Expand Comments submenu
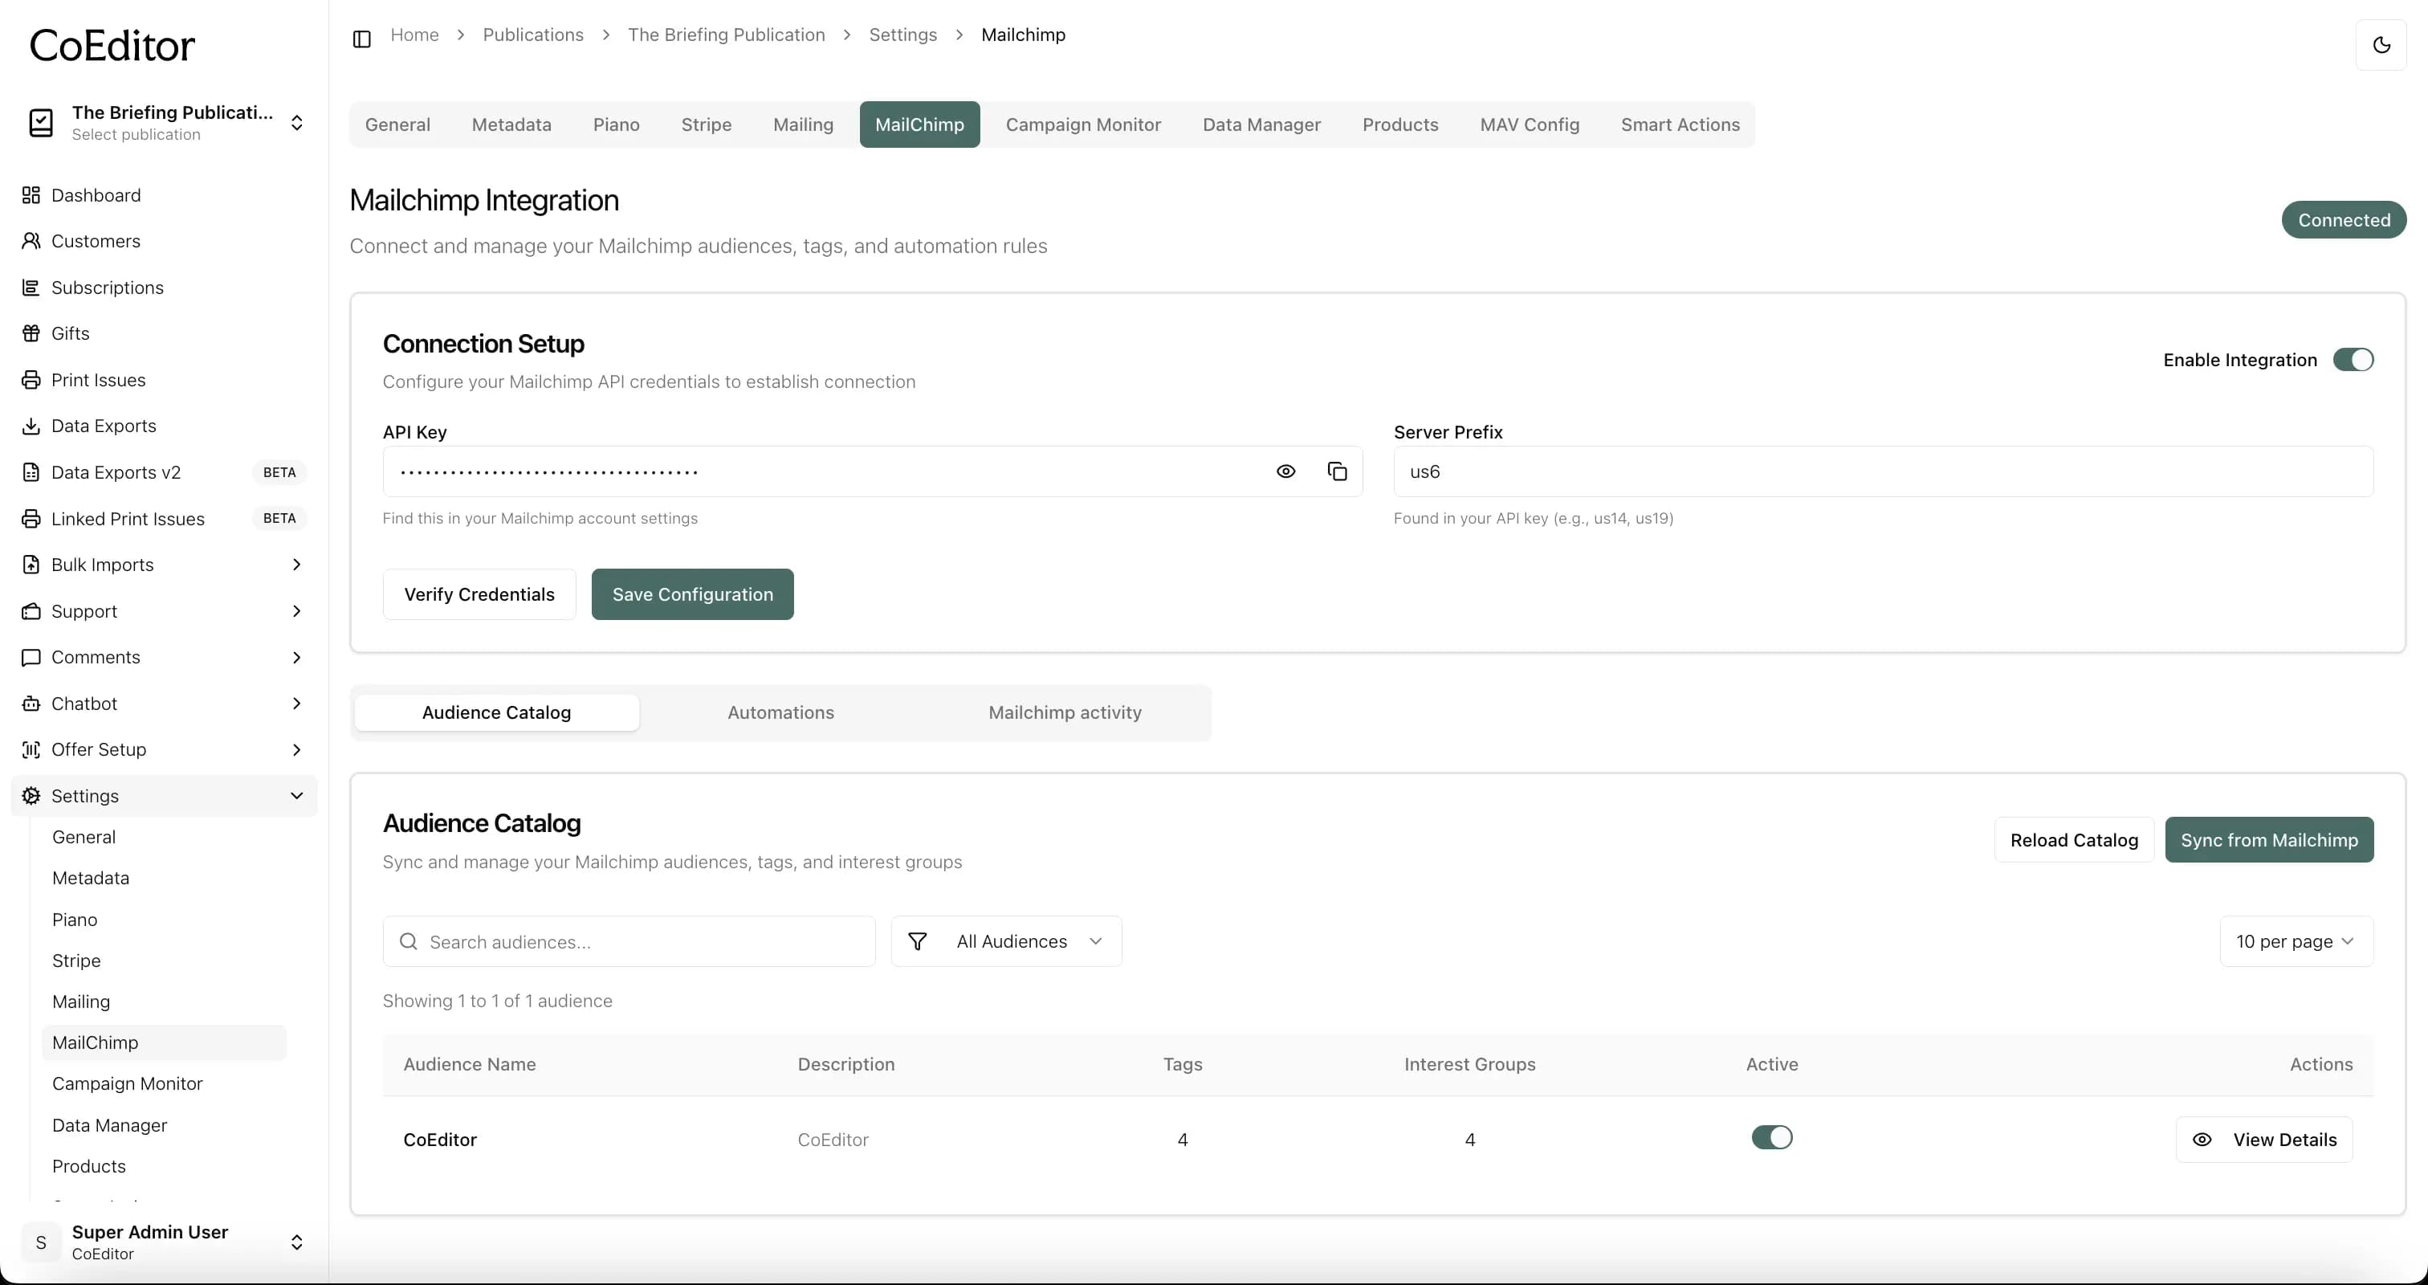This screenshot has height=1285, width=2428. 296,657
